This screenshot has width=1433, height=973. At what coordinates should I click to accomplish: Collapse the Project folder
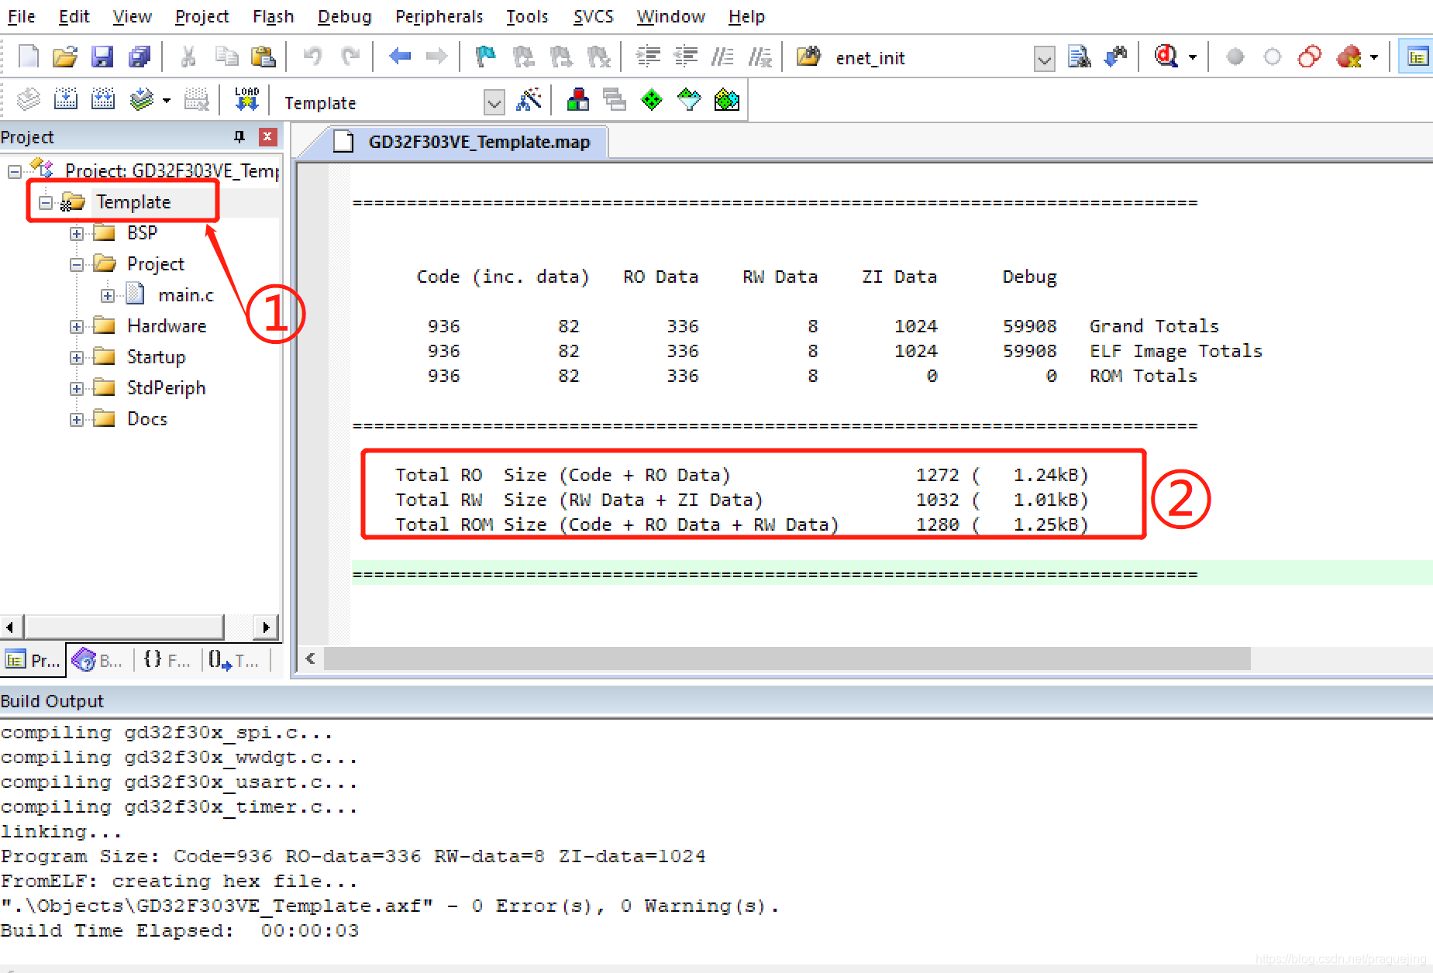point(77,265)
